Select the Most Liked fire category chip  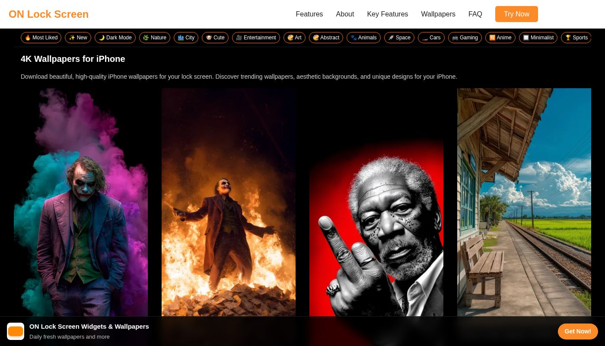point(41,38)
